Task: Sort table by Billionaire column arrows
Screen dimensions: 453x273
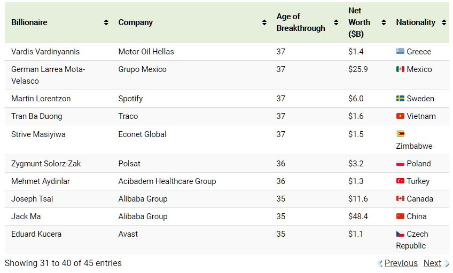Action: click(x=106, y=22)
